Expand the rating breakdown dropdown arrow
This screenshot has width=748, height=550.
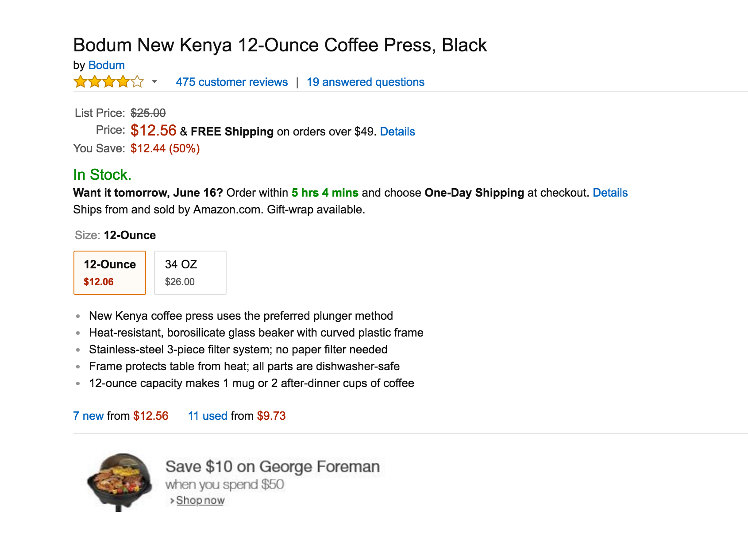tap(154, 81)
